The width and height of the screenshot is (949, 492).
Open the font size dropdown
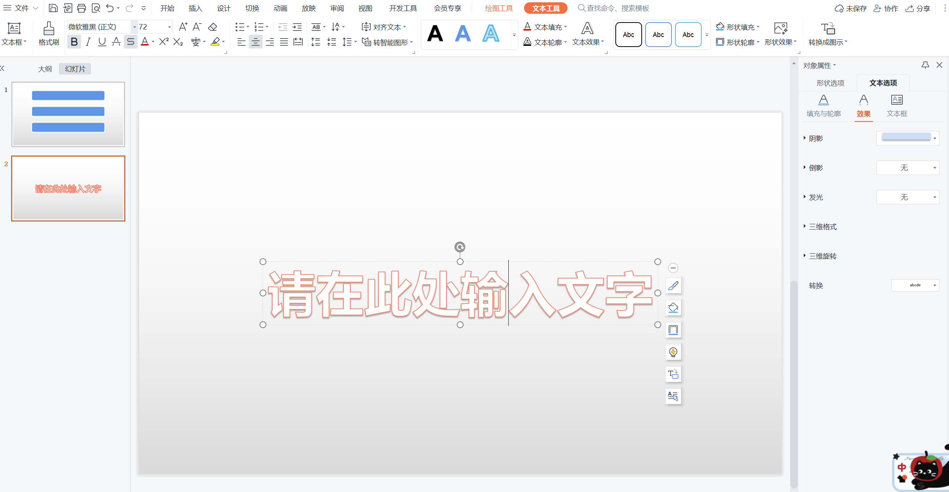click(169, 27)
